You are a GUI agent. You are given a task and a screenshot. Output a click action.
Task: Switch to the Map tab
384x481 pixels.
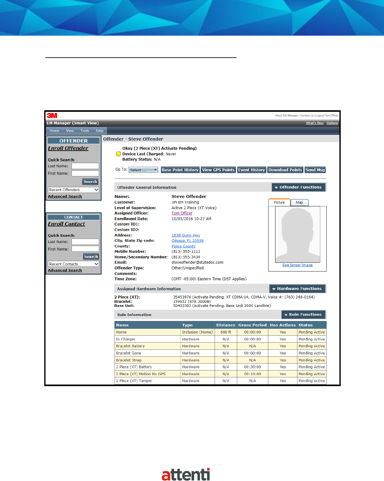(x=300, y=202)
